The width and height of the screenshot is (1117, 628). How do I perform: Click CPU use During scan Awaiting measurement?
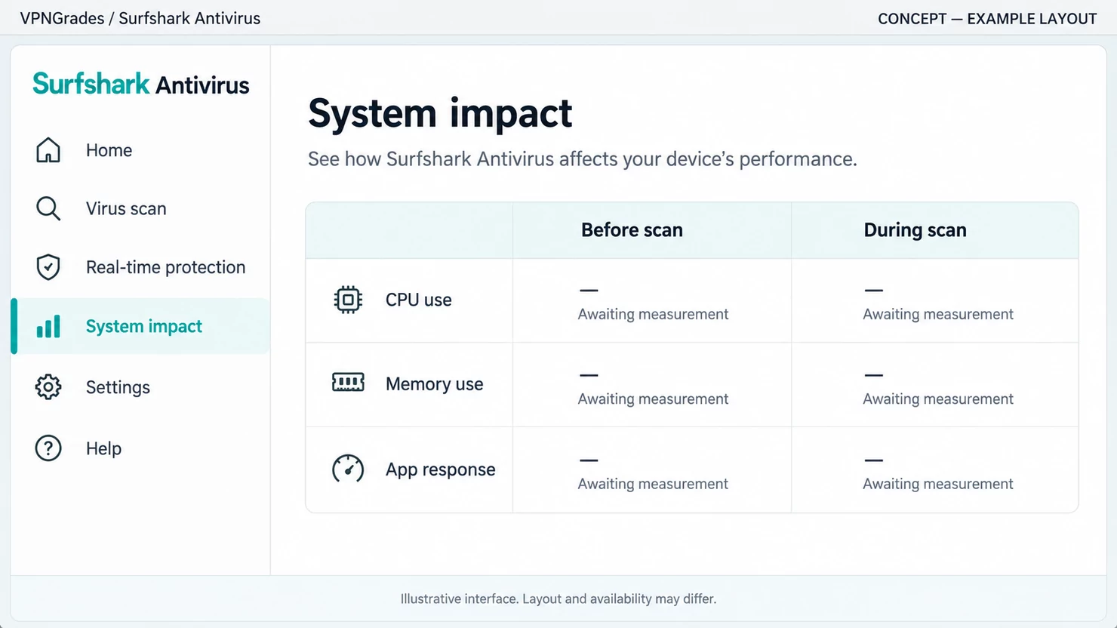[938, 314]
